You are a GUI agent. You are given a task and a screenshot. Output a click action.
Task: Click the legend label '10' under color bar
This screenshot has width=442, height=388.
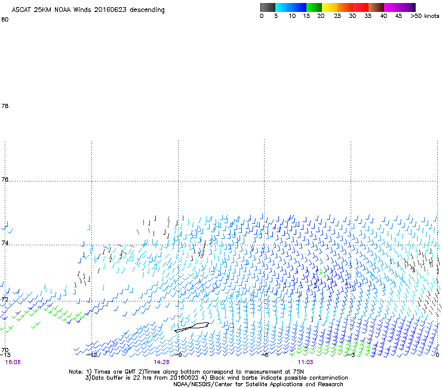[292, 16]
